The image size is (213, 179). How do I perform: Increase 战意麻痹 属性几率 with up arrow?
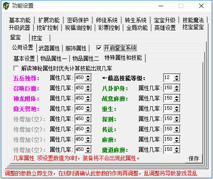pos(176,96)
